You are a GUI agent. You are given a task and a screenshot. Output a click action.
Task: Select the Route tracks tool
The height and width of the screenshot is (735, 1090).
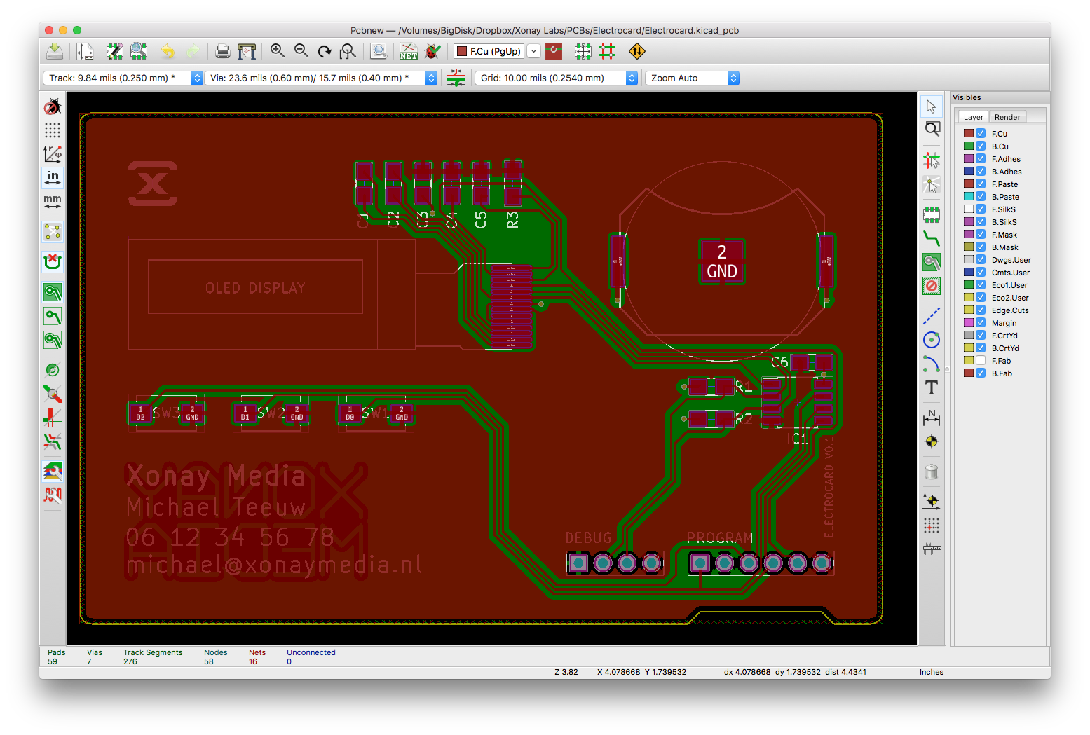tap(931, 238)
